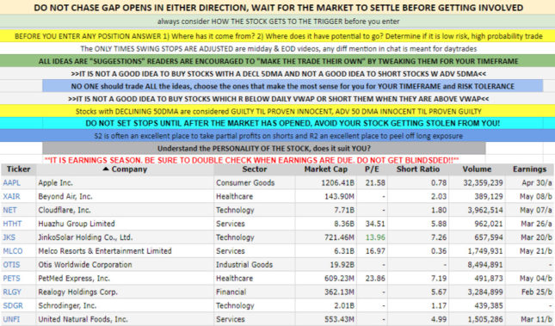Open the MLCO ticker link
This screenshot has width=555, height=326.
(x=13, y=251)
